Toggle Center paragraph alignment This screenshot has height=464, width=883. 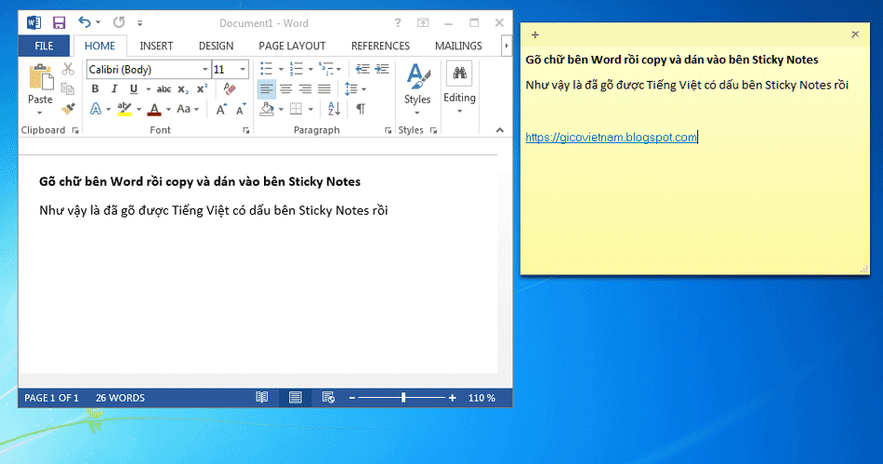(286, 89)
